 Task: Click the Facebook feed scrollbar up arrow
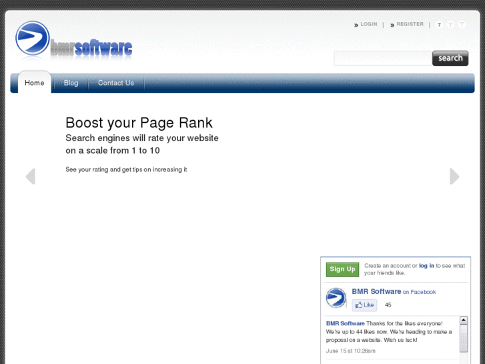click(x=464, y=320)
